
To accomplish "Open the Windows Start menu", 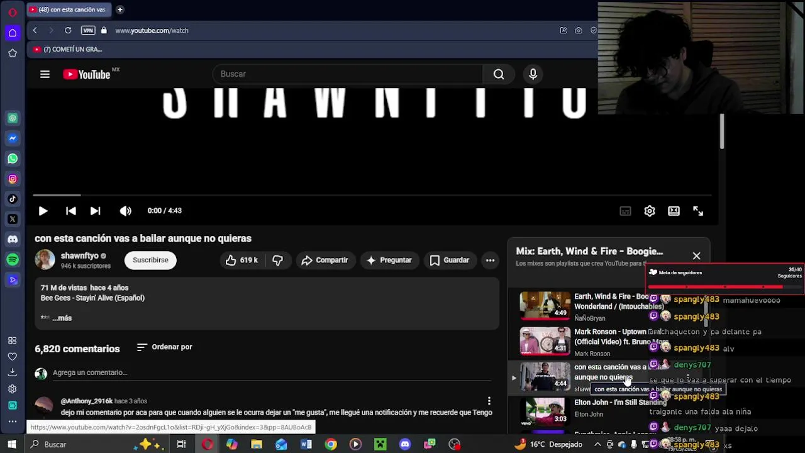I will click(x=12, y=444).
